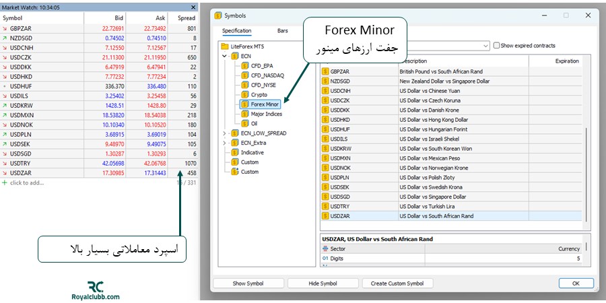Click the green plus 'click to add' icon
This screenshot has height=303, width=606.
click(5, 183)
